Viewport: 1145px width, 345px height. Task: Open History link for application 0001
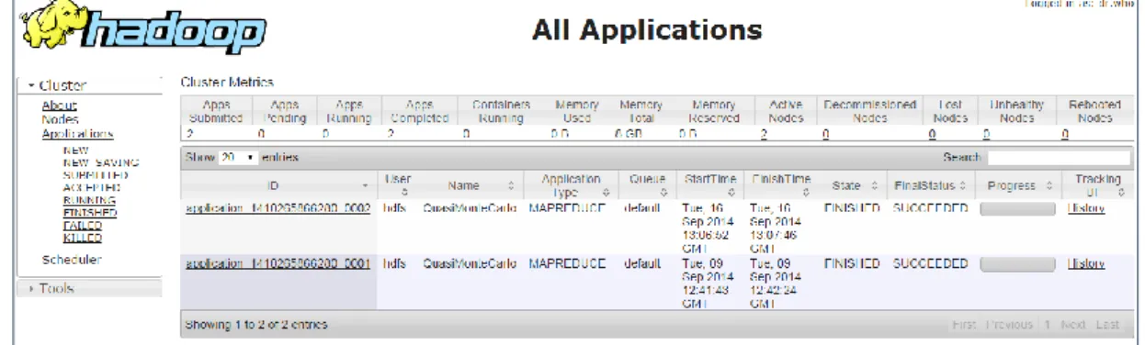tap(1086, 264)
